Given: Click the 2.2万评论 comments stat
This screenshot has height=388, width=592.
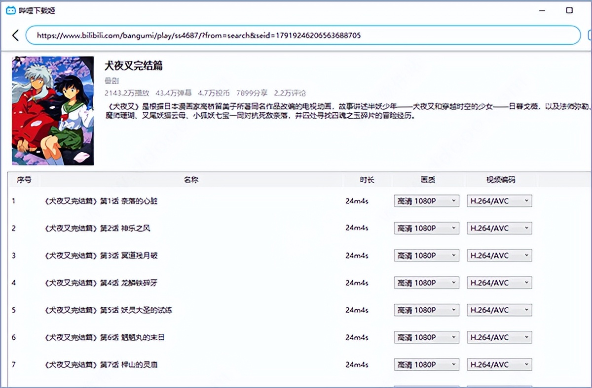Looking at the screenshot, I should point(290,93).
